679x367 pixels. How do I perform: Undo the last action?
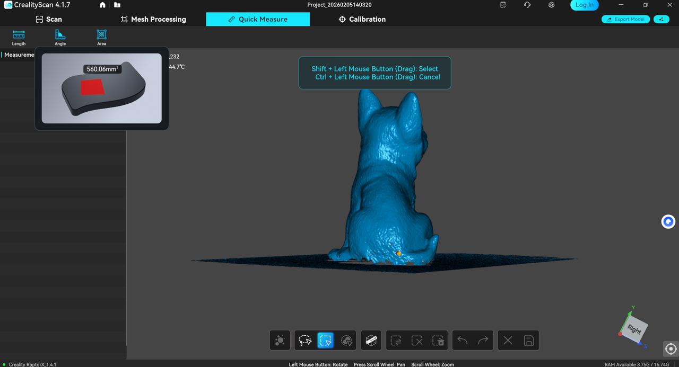point(463,341)
